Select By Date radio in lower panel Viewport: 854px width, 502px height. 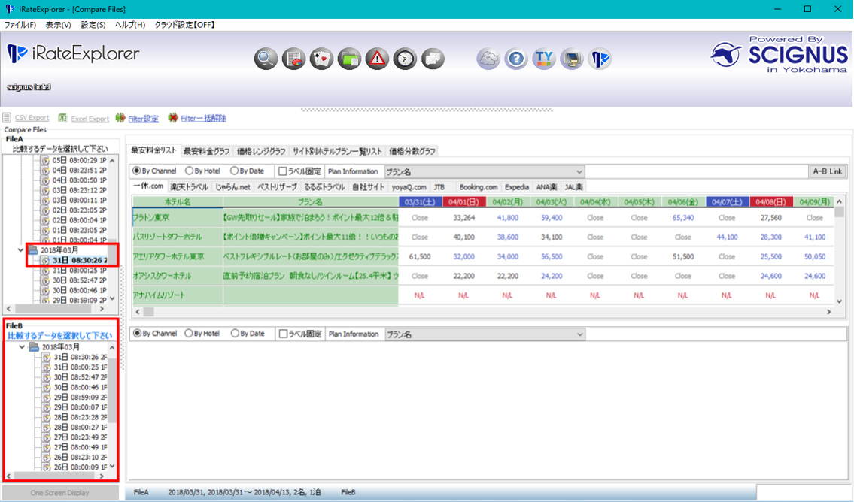(236, 334)
